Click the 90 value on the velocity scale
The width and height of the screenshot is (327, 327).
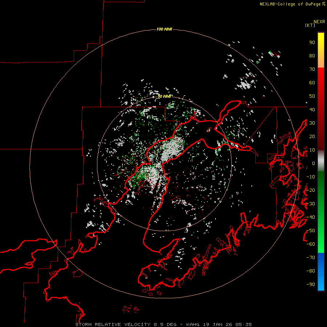(312, 43)
